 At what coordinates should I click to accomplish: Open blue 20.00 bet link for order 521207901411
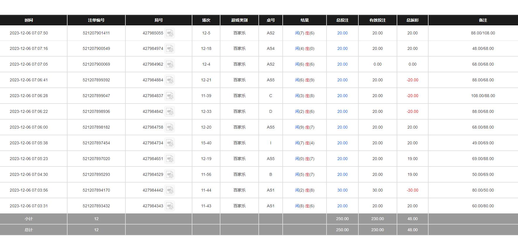(x=342, y=33)
